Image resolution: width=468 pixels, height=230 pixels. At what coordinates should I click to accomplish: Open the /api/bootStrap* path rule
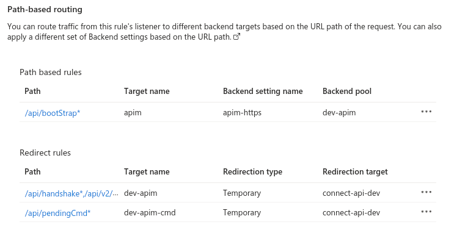point(53,113)
